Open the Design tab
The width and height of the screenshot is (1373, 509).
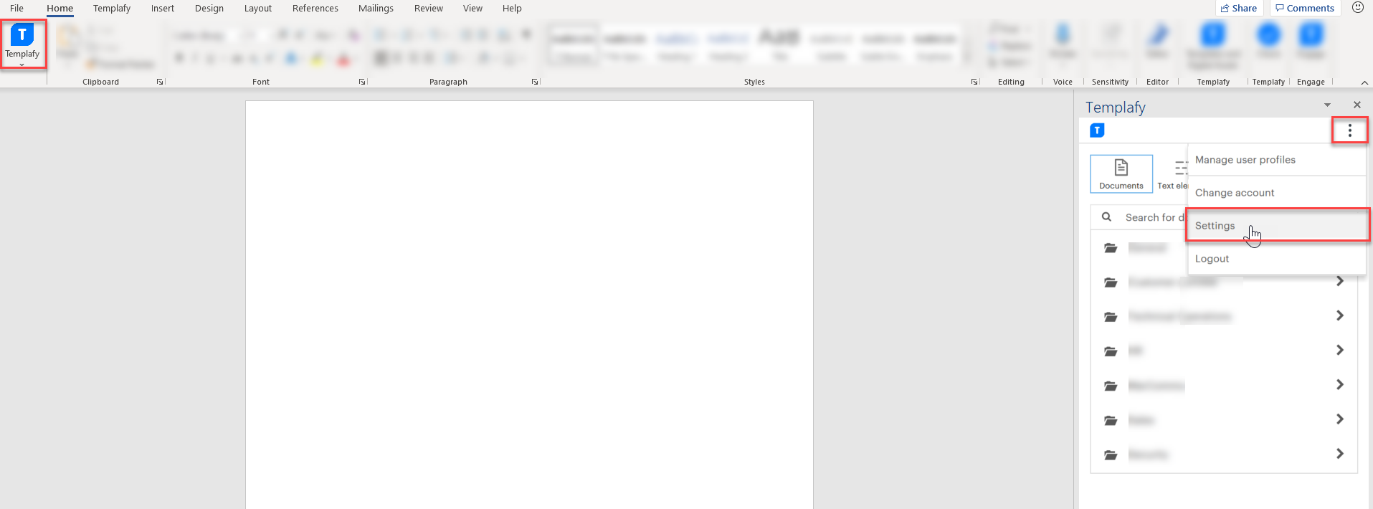pyautogui.click(x=209, y=9)
